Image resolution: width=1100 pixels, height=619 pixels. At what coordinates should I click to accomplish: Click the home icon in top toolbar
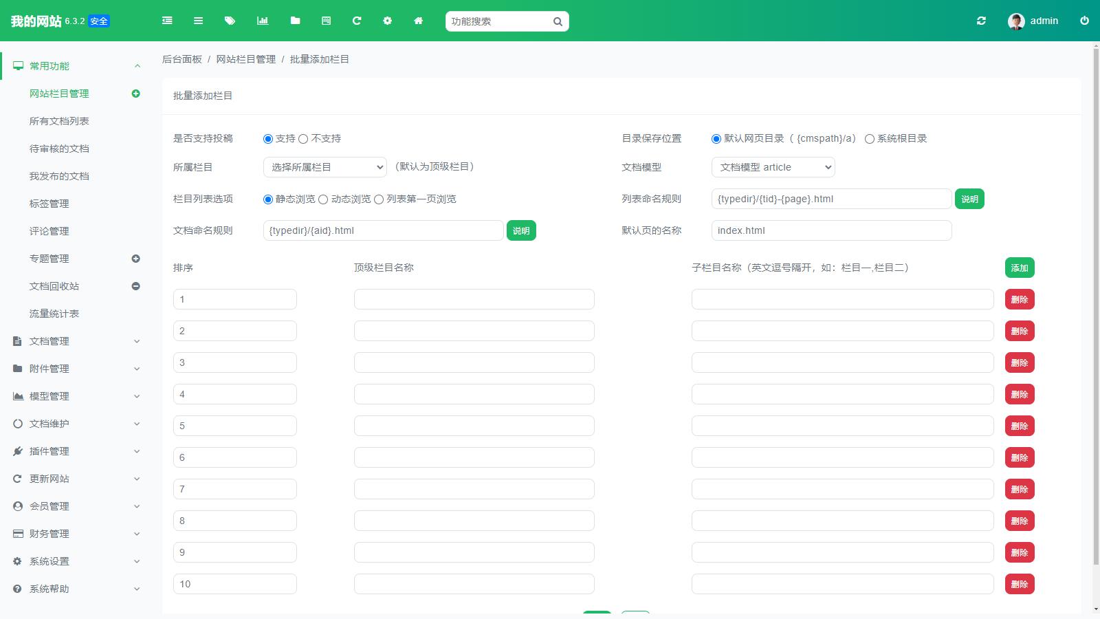click(x=418, y=21)
